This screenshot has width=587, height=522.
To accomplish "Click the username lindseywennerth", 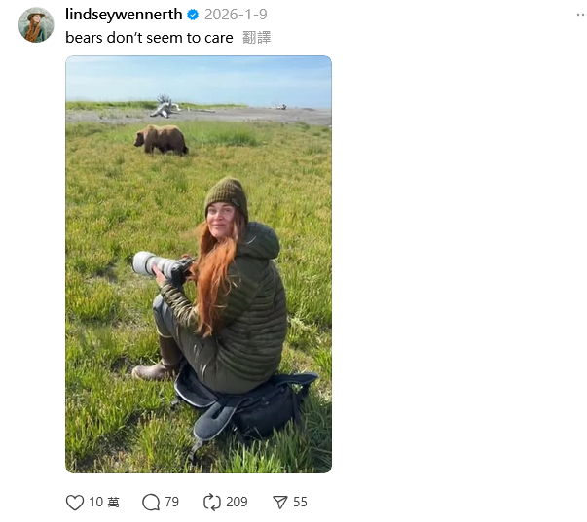I will point(124,15).
